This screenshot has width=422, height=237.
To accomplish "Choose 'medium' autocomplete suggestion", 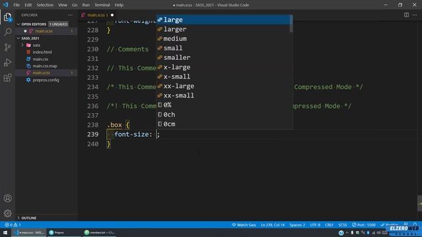I will pyautogui.click(x=224, y=39).
